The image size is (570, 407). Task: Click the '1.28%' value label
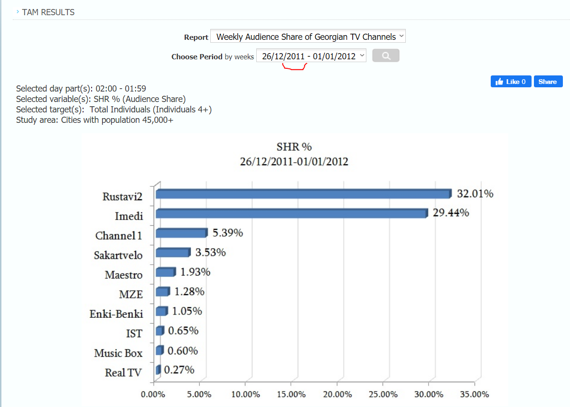coord(189,291)
